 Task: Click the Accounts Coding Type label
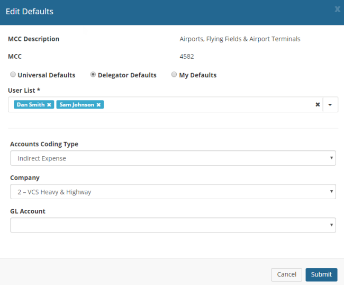click(44, 144)
